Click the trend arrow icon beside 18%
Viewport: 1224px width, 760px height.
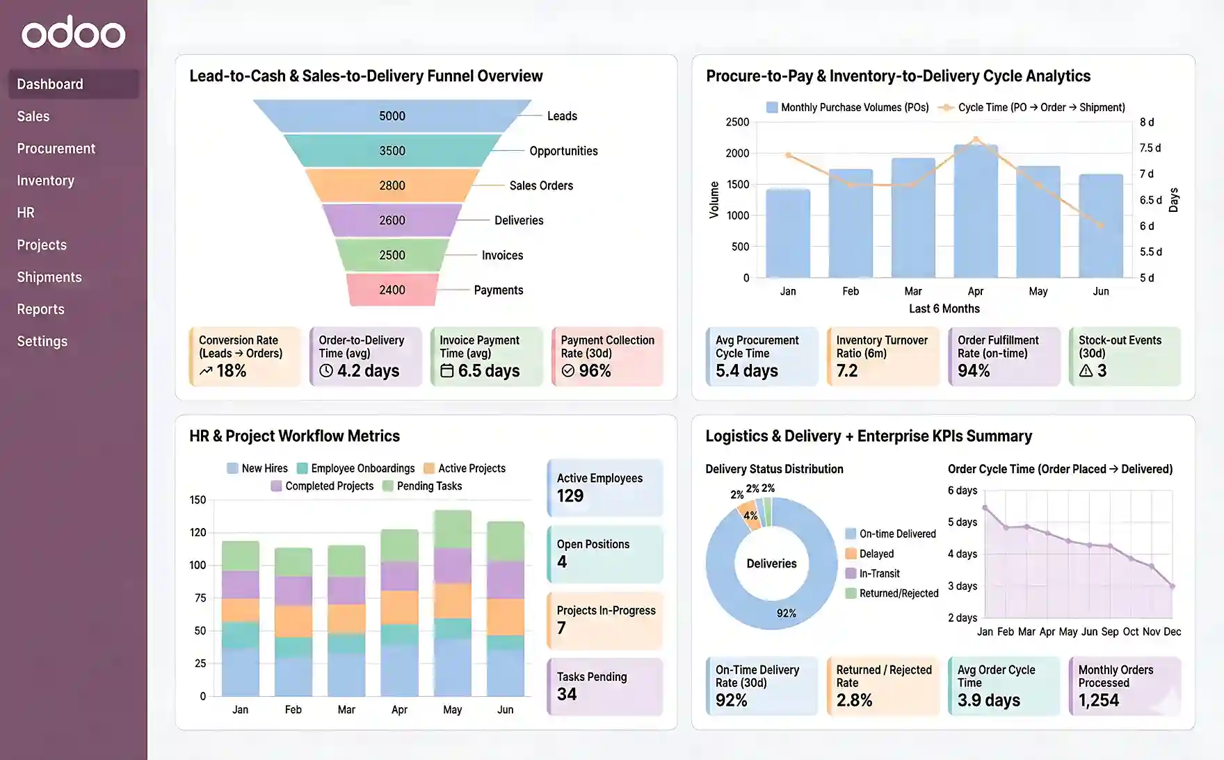pos(206,371)
